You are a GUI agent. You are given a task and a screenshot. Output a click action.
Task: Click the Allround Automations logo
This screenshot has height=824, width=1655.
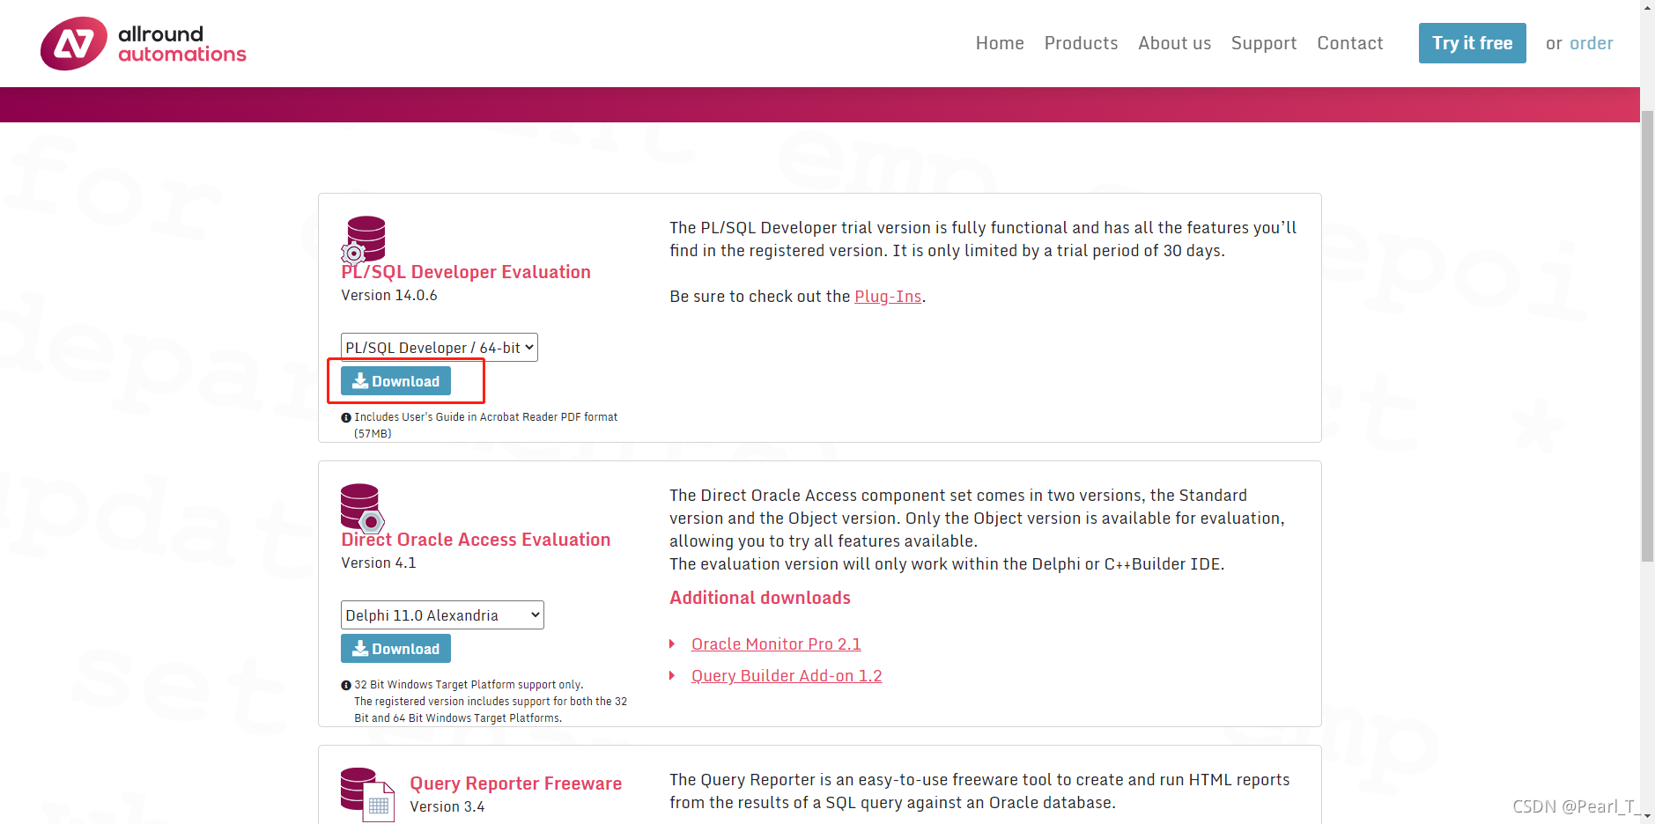click(x=143, y=43)
